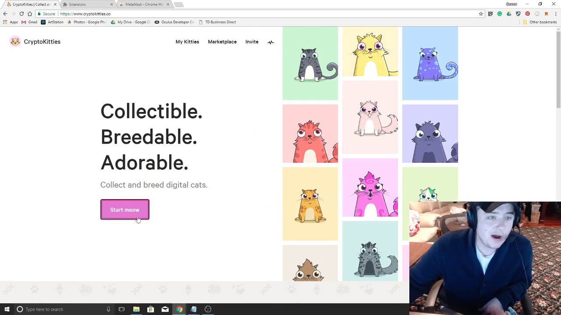Click the Chrome icon on the taskbar
Image resolution: width=561 pixels, height=315 pixels.
coord(179,309)
